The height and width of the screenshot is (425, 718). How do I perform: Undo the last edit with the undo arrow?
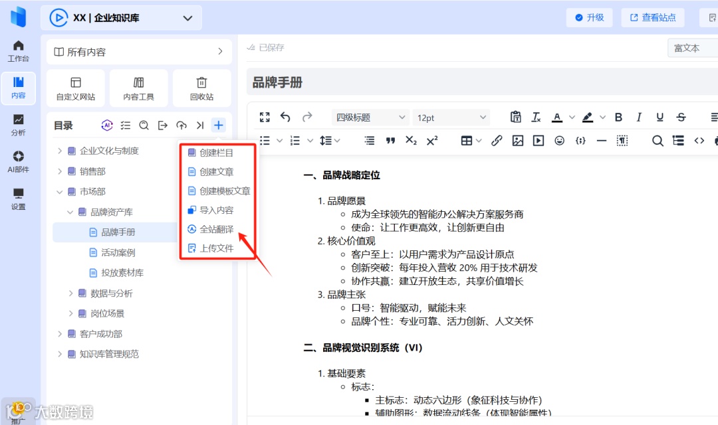pyautogui.click(x=285, y=117)
